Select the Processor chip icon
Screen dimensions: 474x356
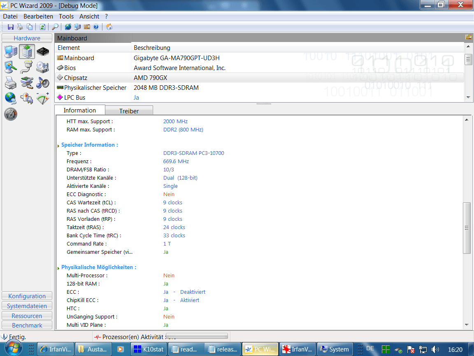pyautogui.click(x=43, y=52)
